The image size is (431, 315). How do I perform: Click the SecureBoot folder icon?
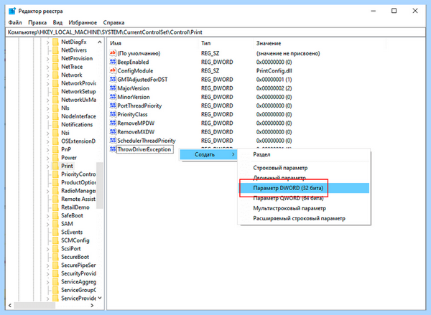tap(55, 257)
